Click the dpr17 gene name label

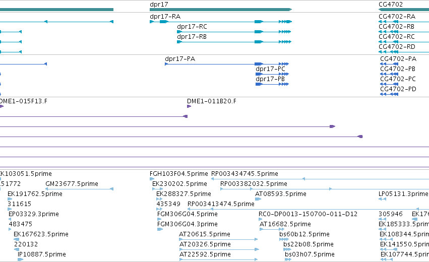[x=159, y=5]
